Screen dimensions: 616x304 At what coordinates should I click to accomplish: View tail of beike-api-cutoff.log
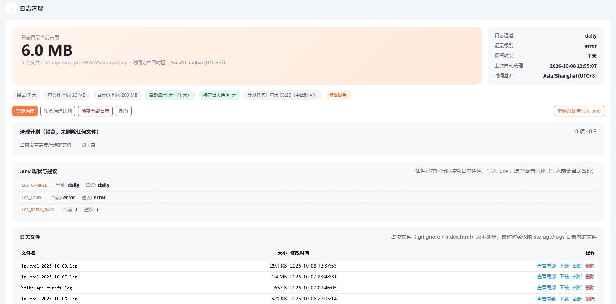point(546,288)
